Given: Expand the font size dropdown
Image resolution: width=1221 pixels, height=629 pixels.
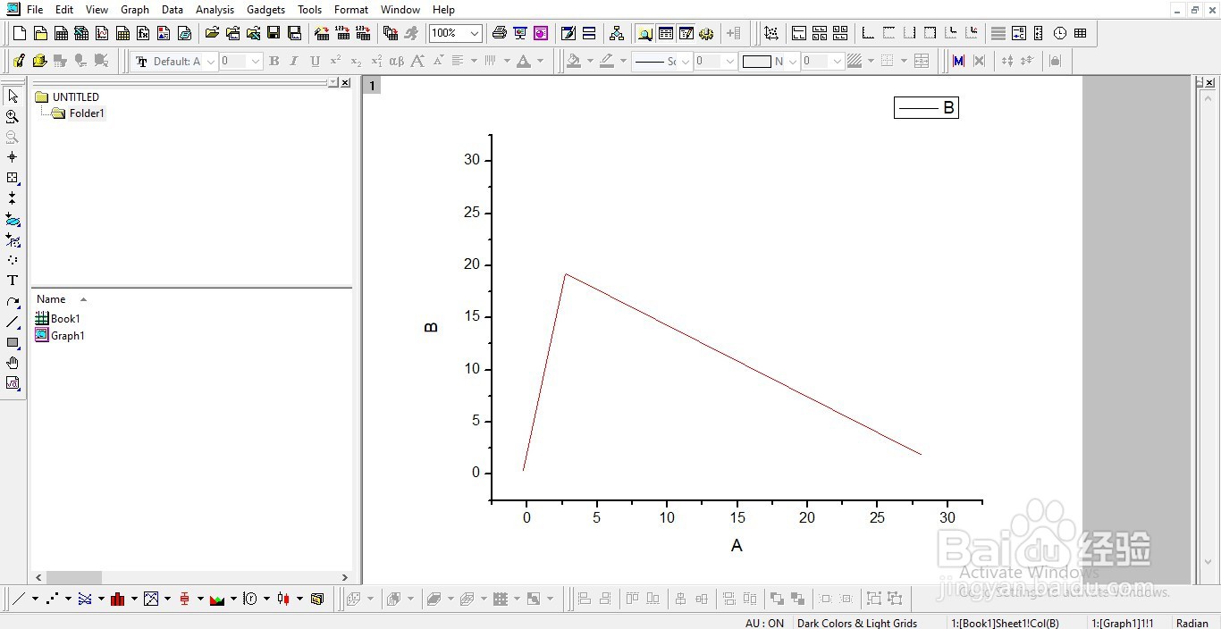Looking at the screenshot, I should (256, 61).
